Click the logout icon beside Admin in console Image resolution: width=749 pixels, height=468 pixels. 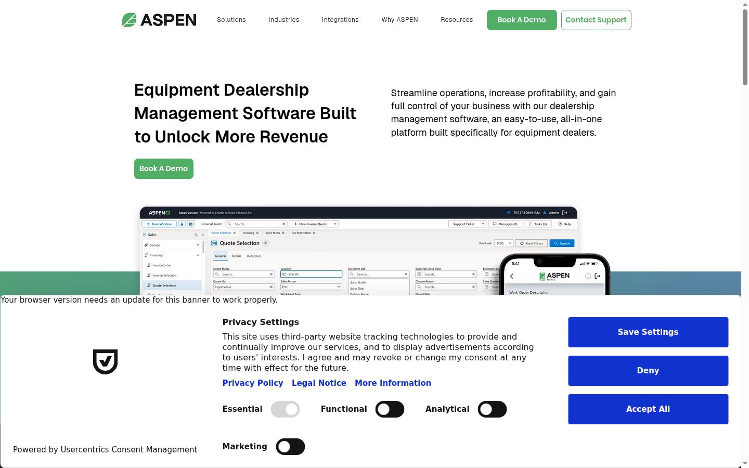click(x=565, y=213)
